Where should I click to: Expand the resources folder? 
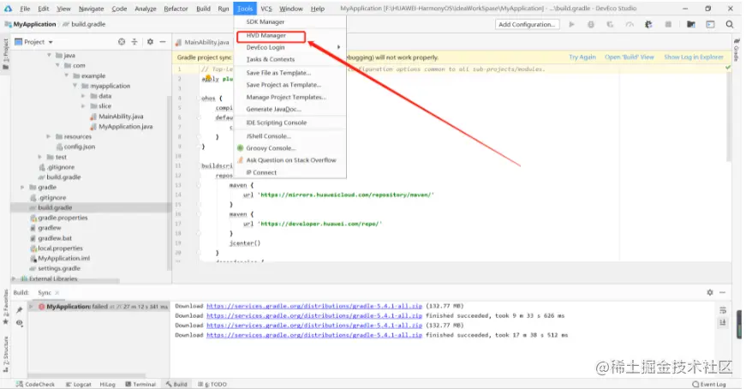(49, 136)
